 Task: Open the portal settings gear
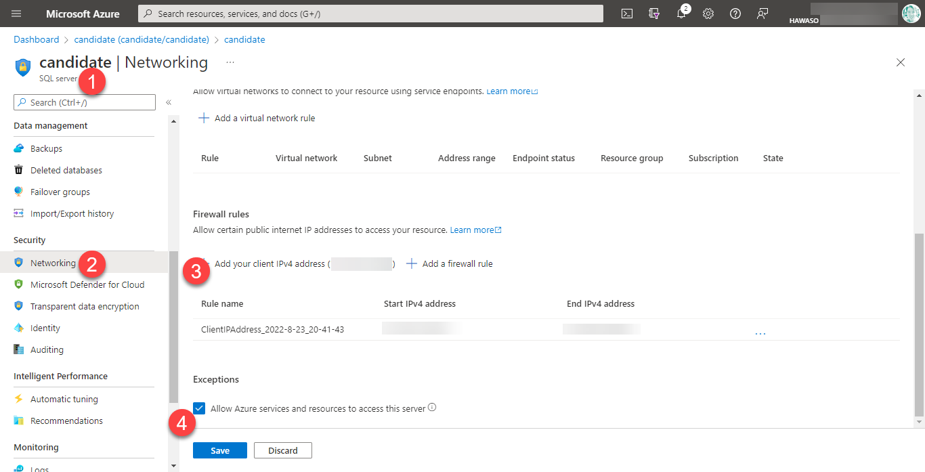[x=708, y=13]
